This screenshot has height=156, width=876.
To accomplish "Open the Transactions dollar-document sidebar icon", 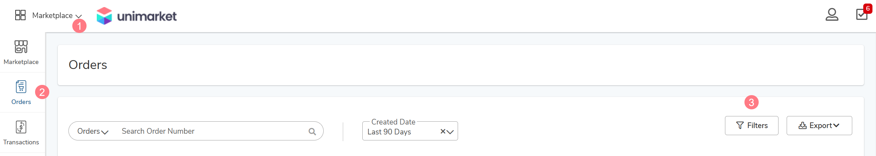I will click(x=21, y=127).
